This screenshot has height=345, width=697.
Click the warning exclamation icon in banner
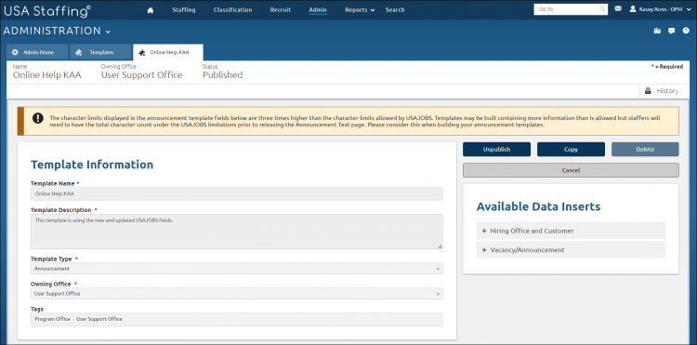click(x=38, y=119)
